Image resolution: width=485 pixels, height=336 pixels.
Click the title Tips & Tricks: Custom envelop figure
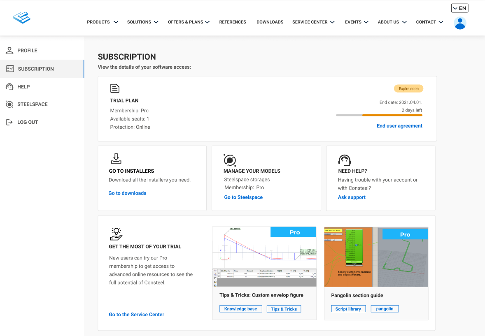(x=261, y=295)
